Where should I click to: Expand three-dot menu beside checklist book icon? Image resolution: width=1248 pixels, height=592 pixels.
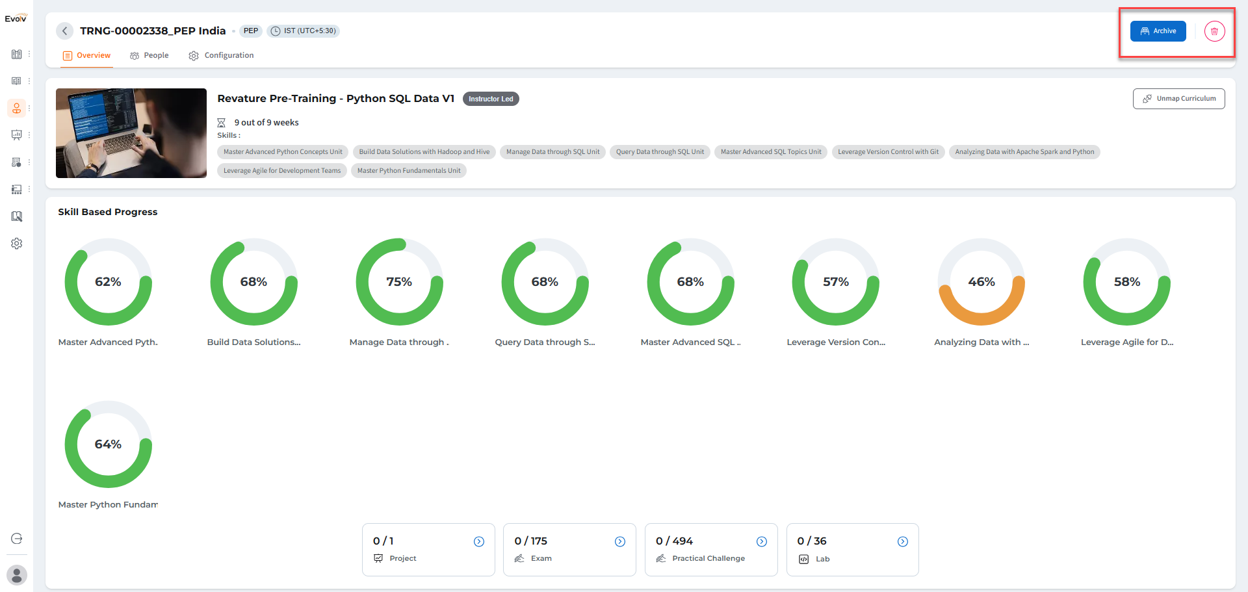29,81
